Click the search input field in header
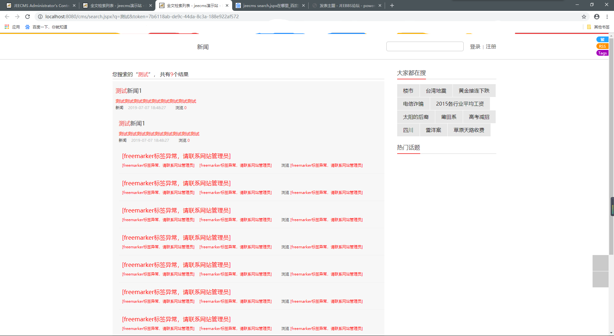Screen dimensions: 614x336 pyautogui.click(x=425, y=47)
